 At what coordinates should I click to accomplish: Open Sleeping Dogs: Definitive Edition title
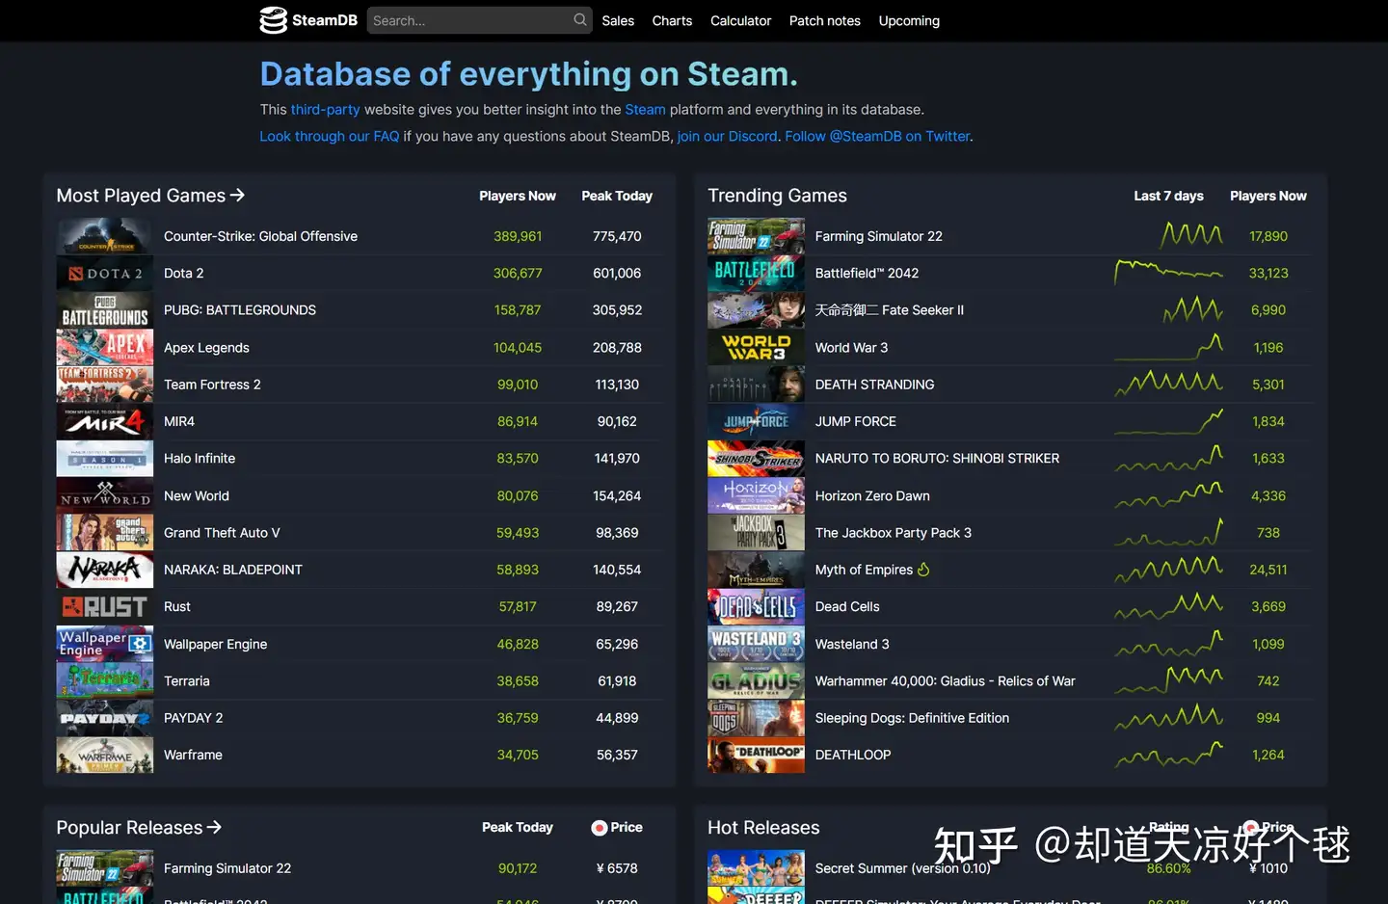[x=912, y=718]
